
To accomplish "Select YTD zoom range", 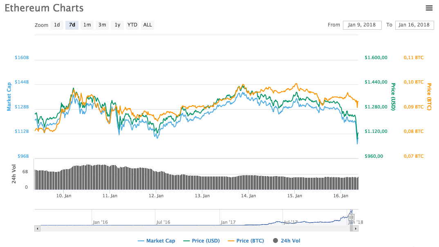I will point(132,25).
